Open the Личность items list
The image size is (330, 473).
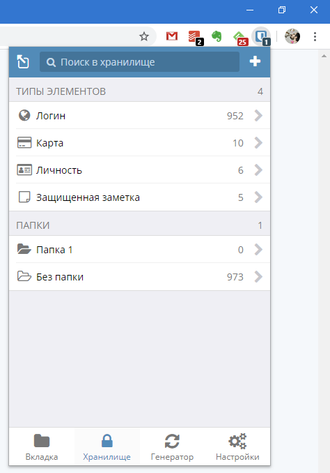pos(139,170)
